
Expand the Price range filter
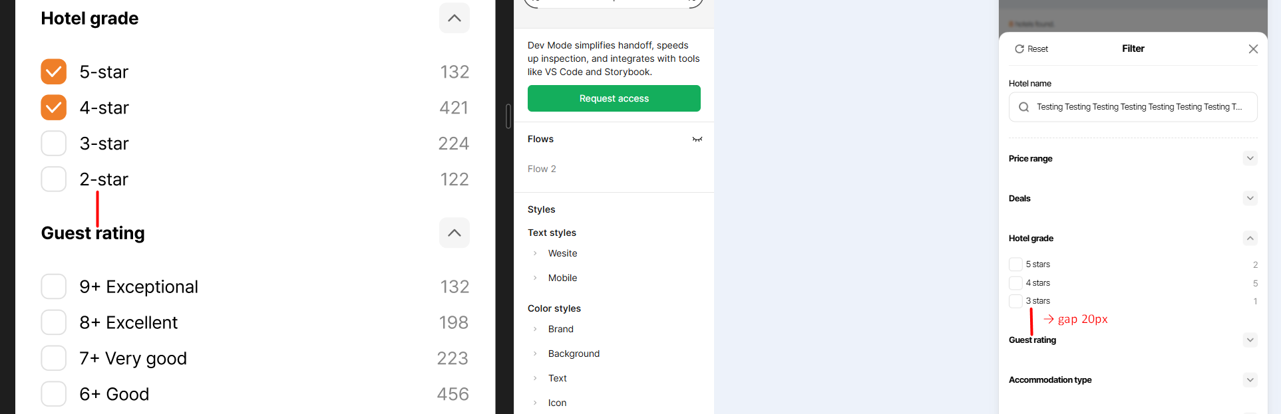click(x=1250, y=158)
